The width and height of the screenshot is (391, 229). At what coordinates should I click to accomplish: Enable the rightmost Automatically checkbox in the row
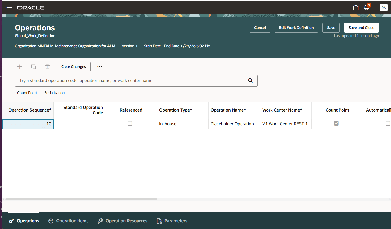coord(388,123)
